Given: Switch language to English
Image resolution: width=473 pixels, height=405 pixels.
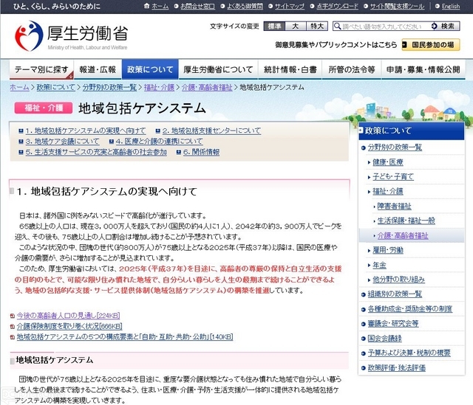Looking at the screenshot, I should (450, 7).
